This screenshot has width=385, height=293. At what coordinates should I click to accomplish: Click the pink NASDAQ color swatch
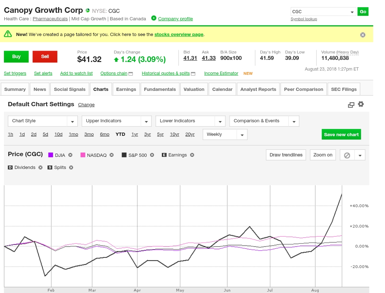[83, 155]
